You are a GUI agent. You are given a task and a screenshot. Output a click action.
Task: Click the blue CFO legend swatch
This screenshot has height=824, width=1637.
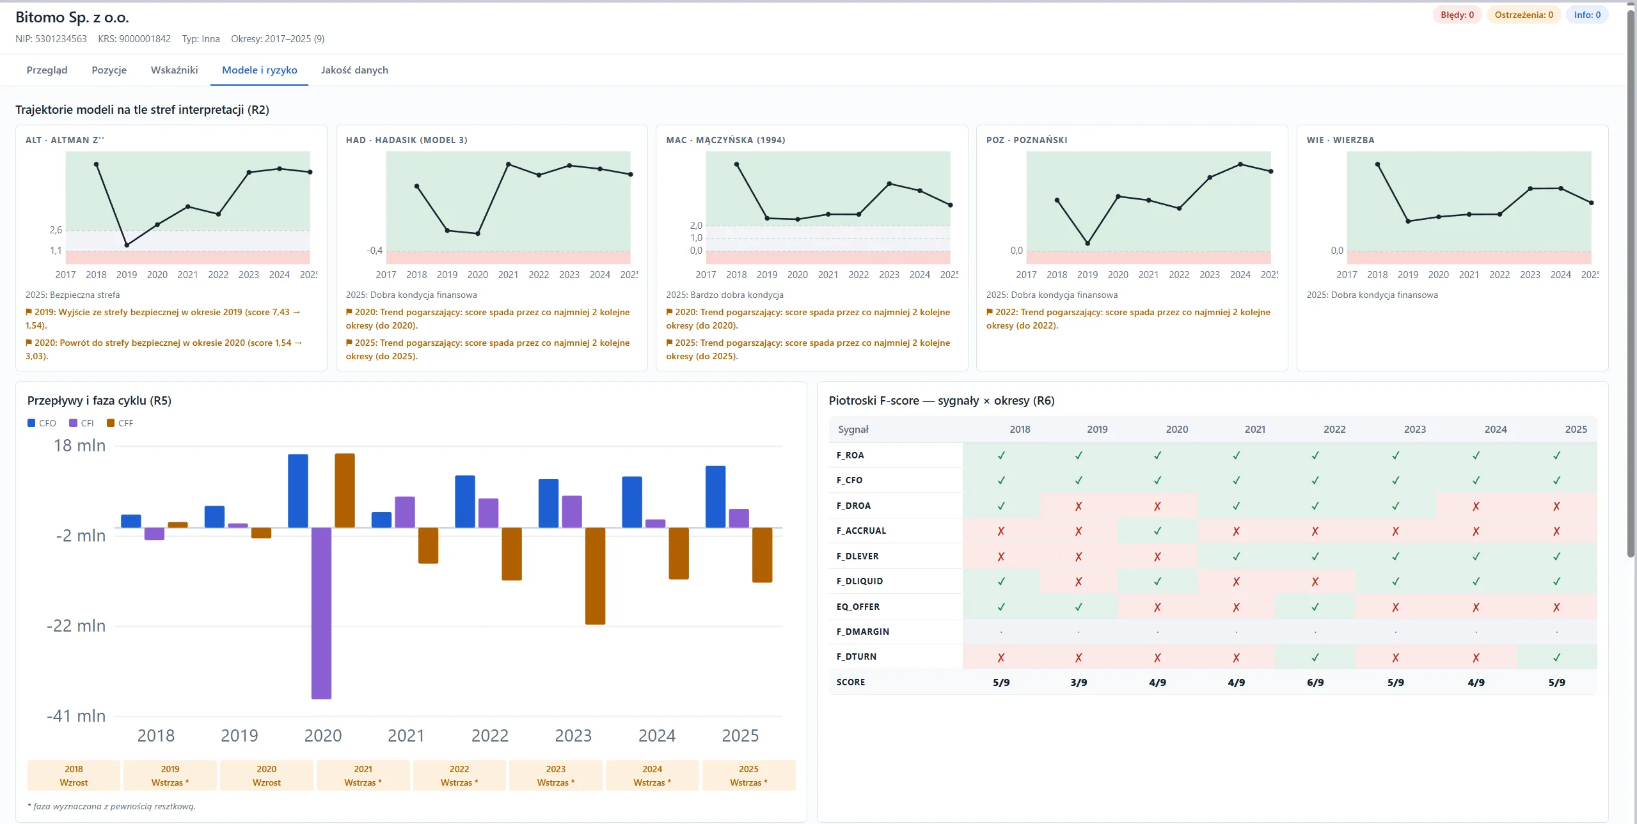click(31, 423)
